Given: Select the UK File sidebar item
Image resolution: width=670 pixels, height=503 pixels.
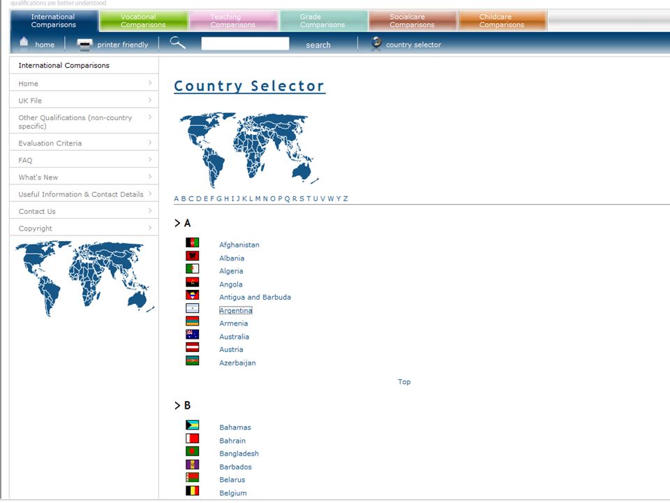Looking at the screenshot, I should (84, 100).
